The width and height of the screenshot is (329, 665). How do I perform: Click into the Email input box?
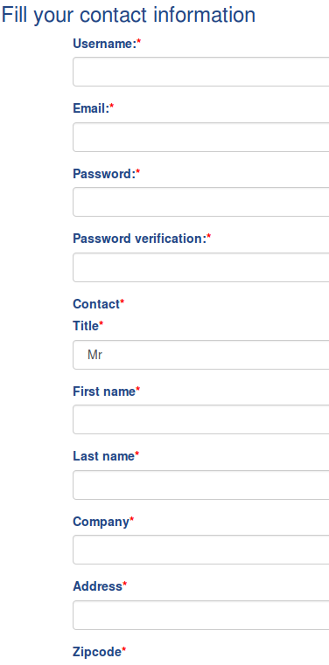pos(200,137)
